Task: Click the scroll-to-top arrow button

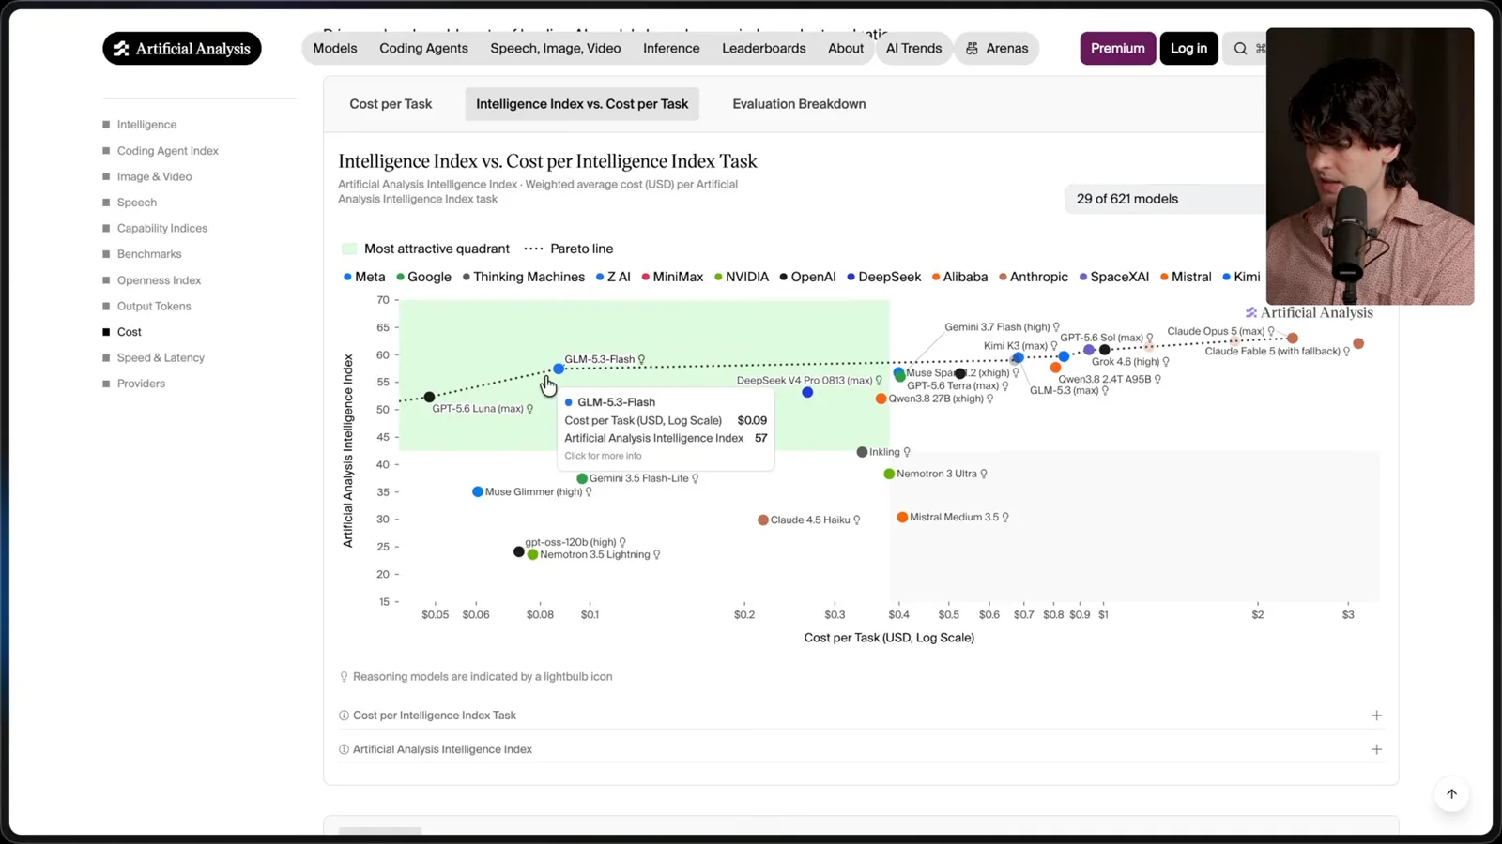Action: [1451, 794]
